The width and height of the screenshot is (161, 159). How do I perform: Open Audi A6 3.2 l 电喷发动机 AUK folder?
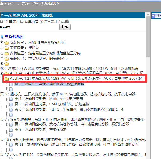coord(76,78)
